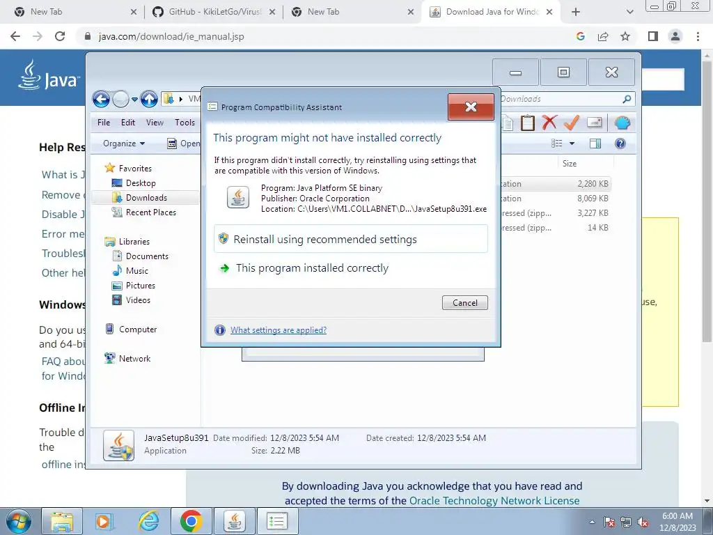Choose Reinstall using recommended settings
This screenshot has width=713, height=535.
(x=351, y=239)
